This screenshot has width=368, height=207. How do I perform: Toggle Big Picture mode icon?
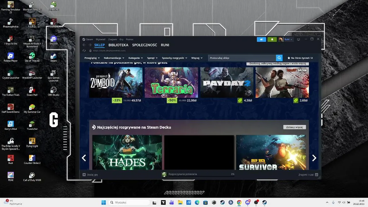click(x=298, y=39)
